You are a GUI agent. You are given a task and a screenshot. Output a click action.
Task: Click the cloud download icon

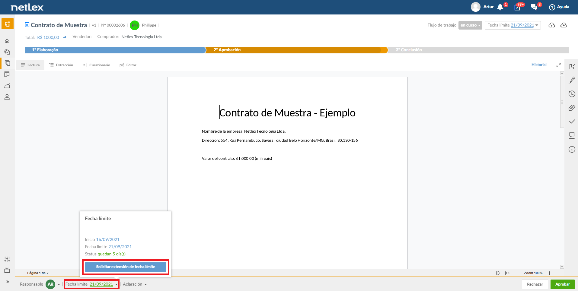[x=564, y=25]
